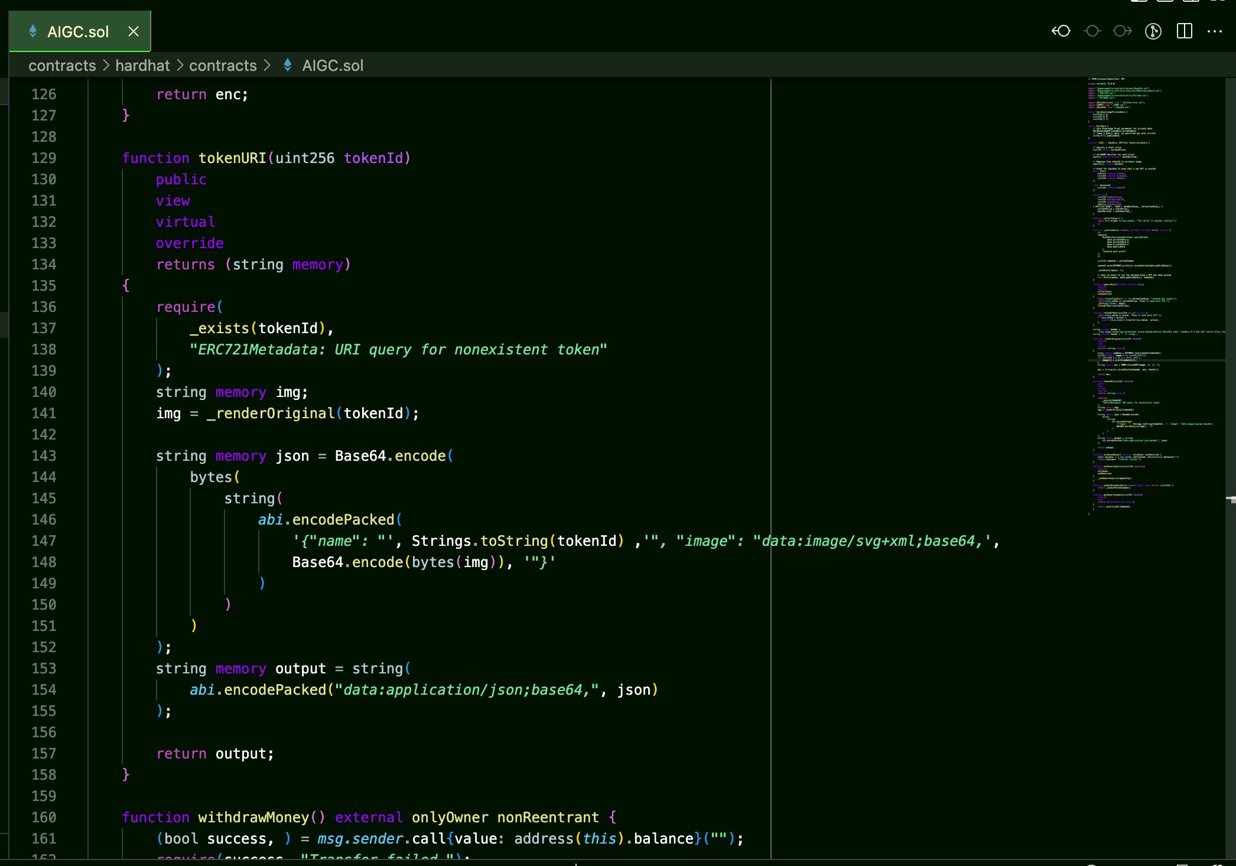Open 'hardhat' breadcrumb folder
The image size is (1236, 866).
(142, 66)
